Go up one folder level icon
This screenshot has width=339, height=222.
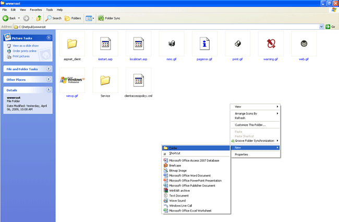pyautogui.click(x=39, y=18)
